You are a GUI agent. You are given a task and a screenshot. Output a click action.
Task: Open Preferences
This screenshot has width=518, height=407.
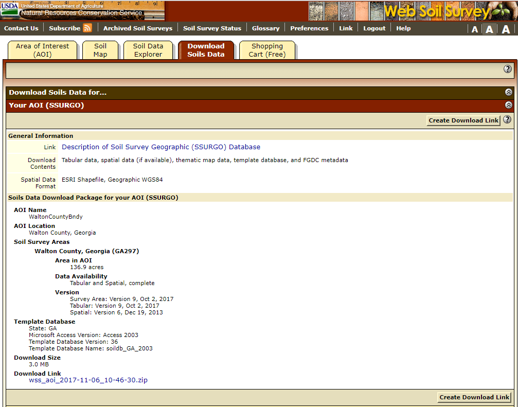click(x=309, y=28)
